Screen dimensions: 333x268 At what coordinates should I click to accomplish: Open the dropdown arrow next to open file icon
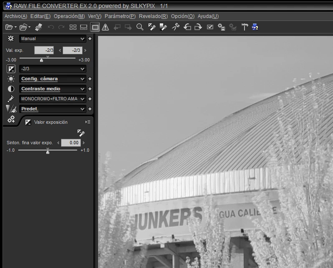point(15,27)
